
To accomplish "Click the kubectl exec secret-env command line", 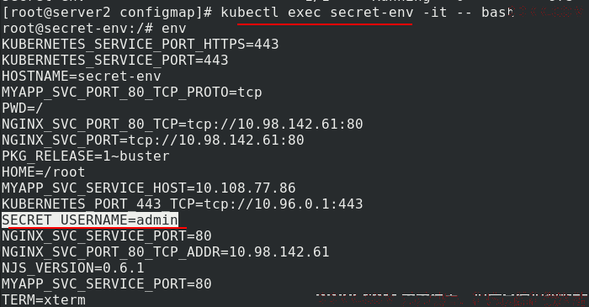I will point(367,13).
